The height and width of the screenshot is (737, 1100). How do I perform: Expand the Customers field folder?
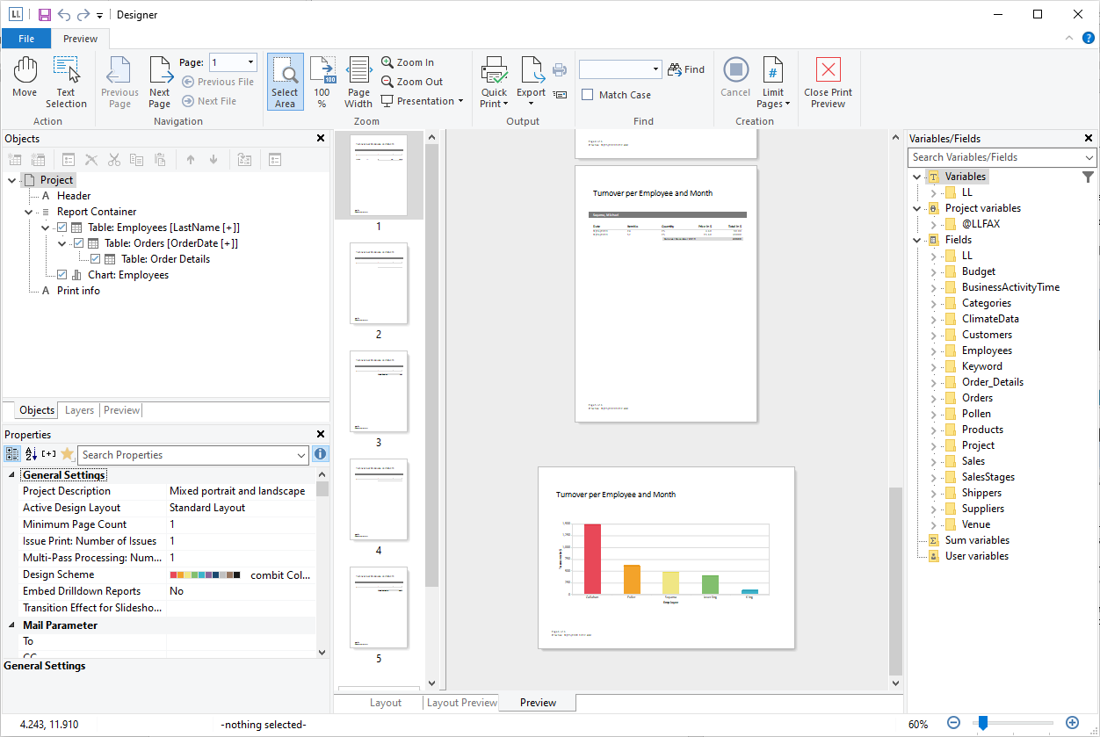(934, 335)
